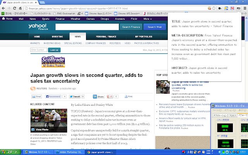The image size is (248, 155).
Task: Open the PHOTOS & INTERACTIVES link
Action: point(146,43)
